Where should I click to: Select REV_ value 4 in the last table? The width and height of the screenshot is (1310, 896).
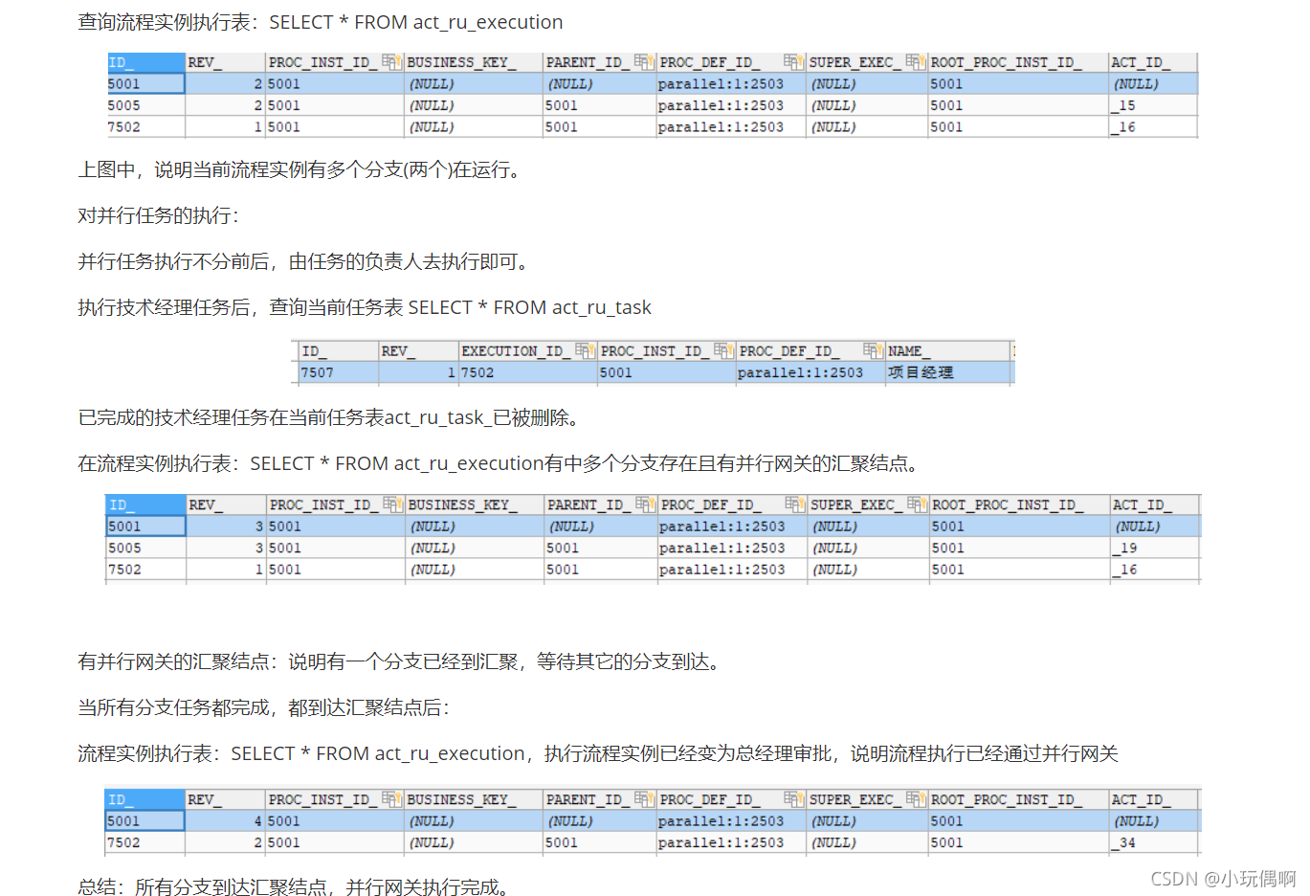coord(225,821)
